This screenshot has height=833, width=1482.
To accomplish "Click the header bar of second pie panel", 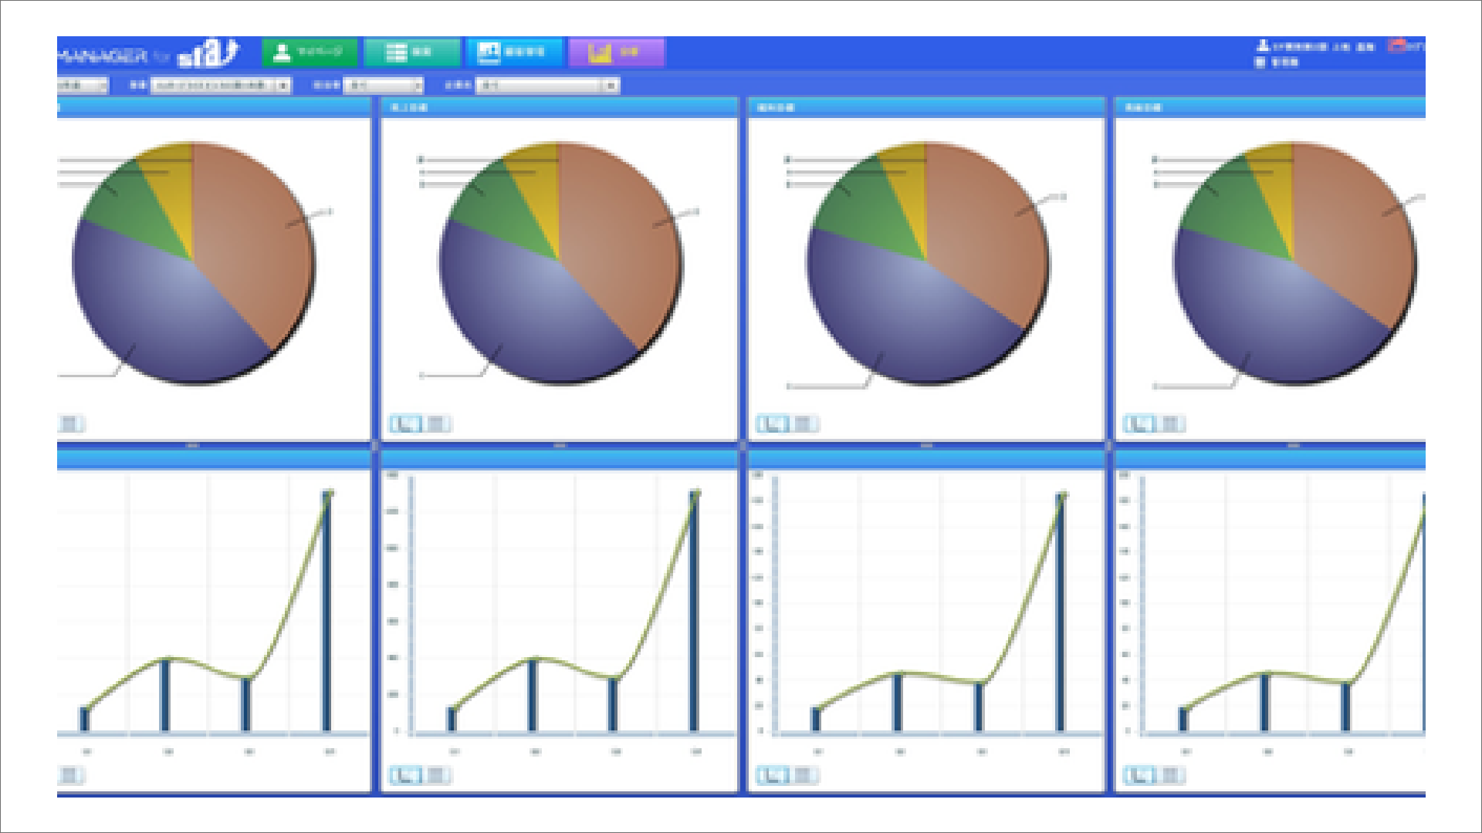I will pyautogui.click(x=560, y=107).
